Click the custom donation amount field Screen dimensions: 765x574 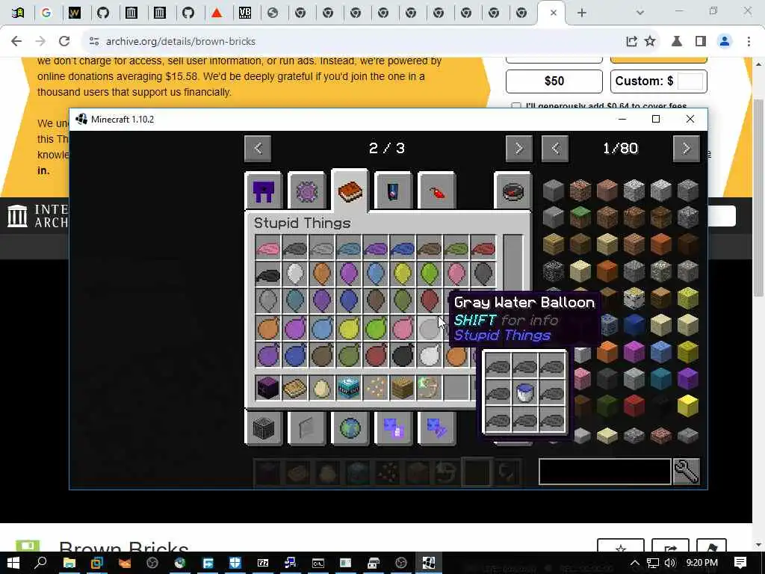690,81
